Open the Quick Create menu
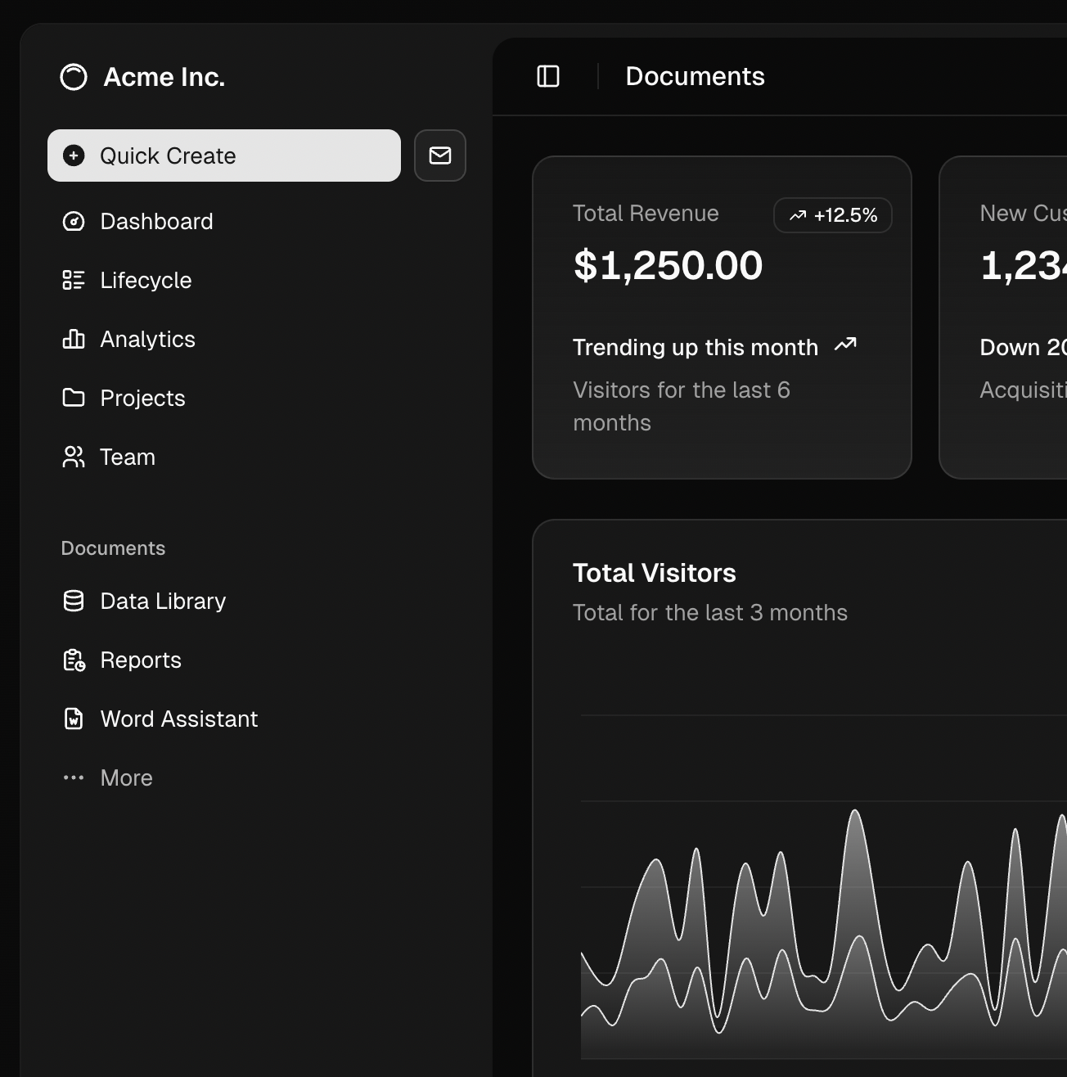This screenshot has height=1077, width=1067. pyautogui.click(x=223, y=155)
